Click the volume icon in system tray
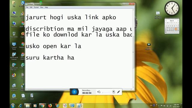The image size is (192, 108). (164, 106)
